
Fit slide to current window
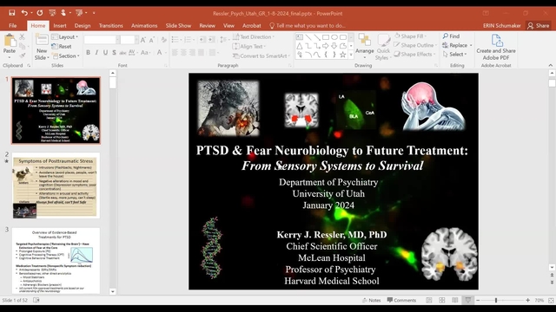click(x=551, y=300)
